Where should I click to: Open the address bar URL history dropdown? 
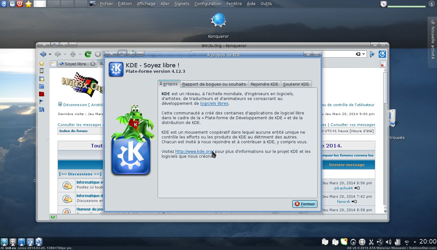364,54
